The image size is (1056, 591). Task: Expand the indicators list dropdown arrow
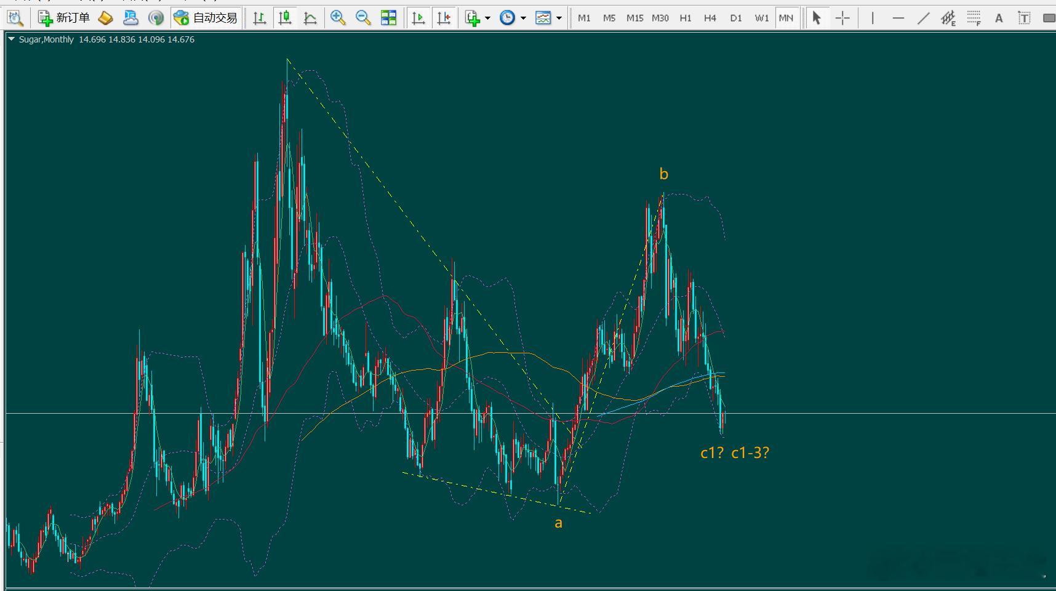[x=488, y=18]
